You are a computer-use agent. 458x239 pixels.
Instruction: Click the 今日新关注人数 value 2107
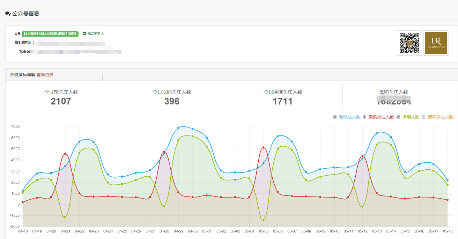tap(61, 101)
